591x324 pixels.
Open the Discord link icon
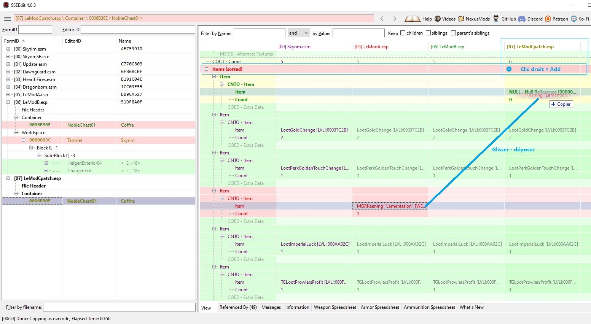coord(522,19)
